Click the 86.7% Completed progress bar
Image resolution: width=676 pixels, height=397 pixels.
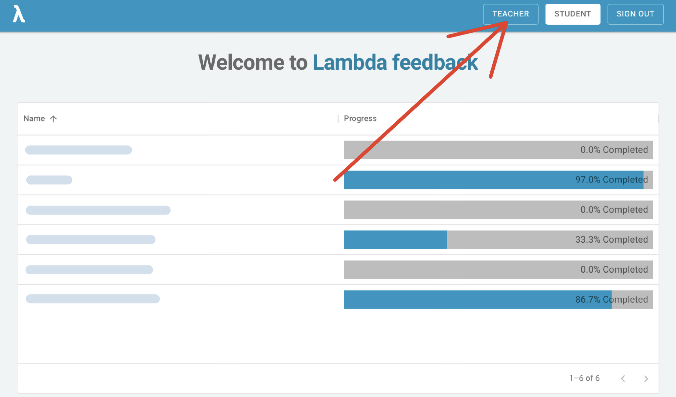498,300
